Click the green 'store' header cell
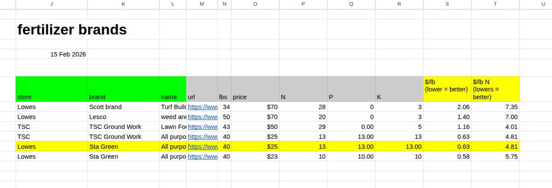 (x=52, y=89)
